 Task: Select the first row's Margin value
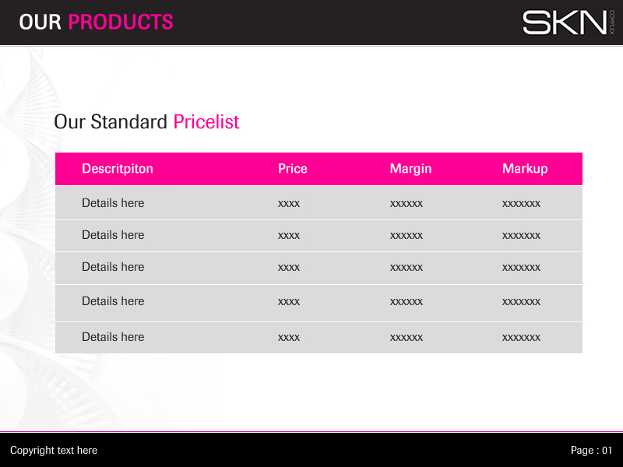[407, 204]
